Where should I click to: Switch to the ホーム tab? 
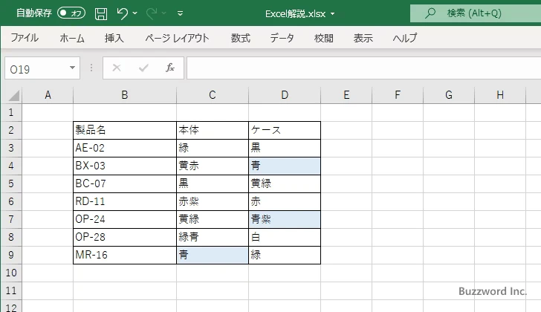72,38
